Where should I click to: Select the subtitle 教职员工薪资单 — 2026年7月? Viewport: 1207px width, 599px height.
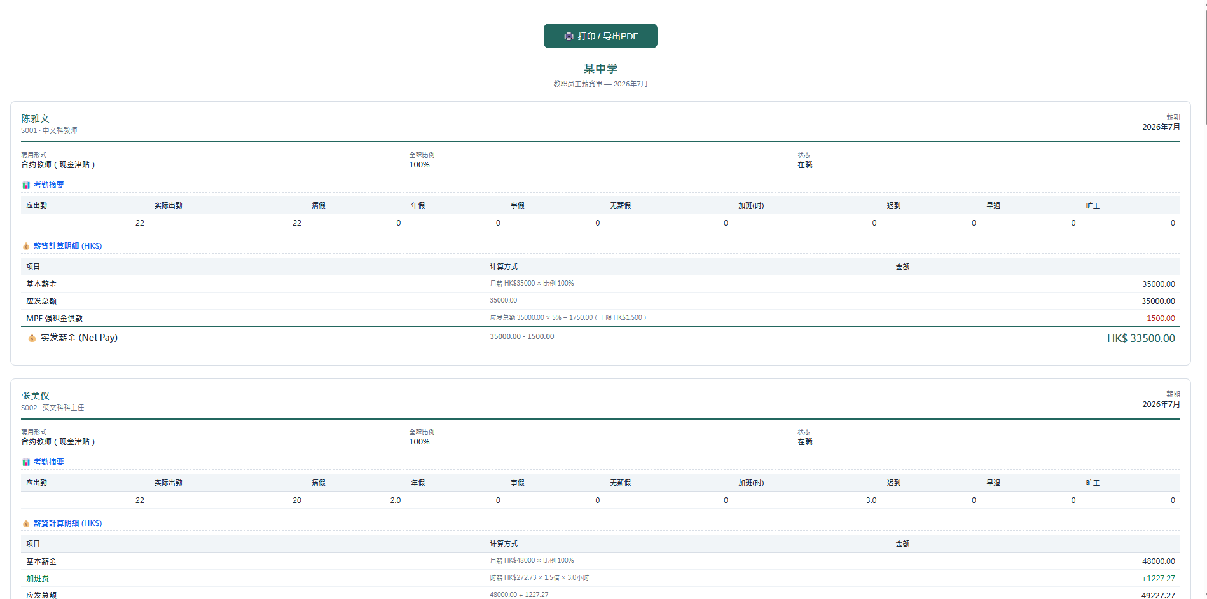(x=600, y=84)
